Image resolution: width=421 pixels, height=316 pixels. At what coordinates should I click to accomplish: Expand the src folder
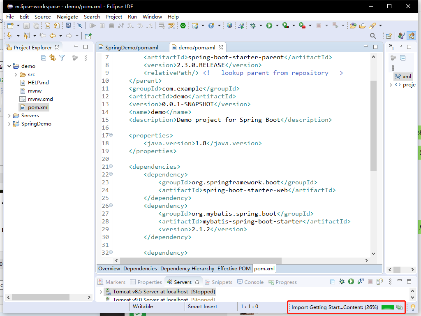(x=16, y=74)
